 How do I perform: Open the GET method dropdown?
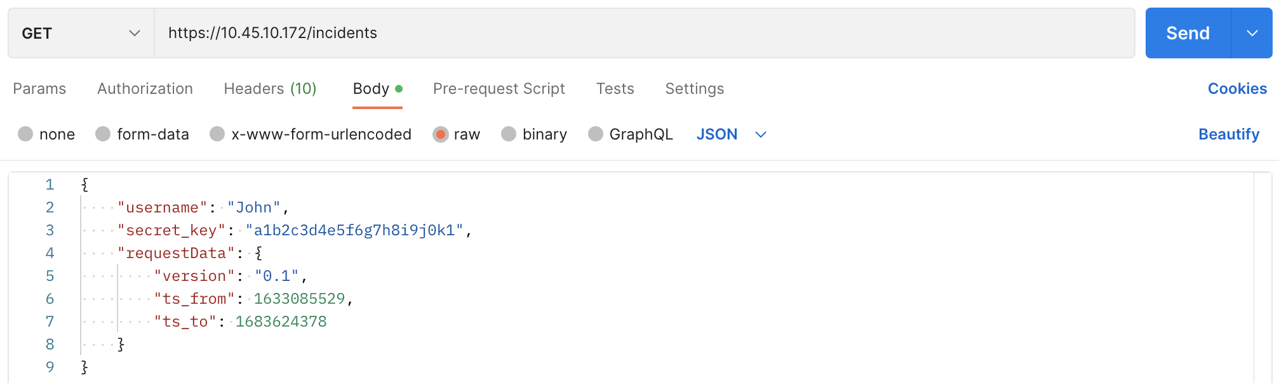(81, 33)
